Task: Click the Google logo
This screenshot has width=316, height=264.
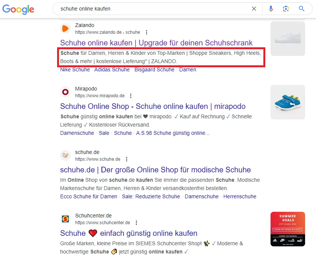Action: (x=18, y=9)
